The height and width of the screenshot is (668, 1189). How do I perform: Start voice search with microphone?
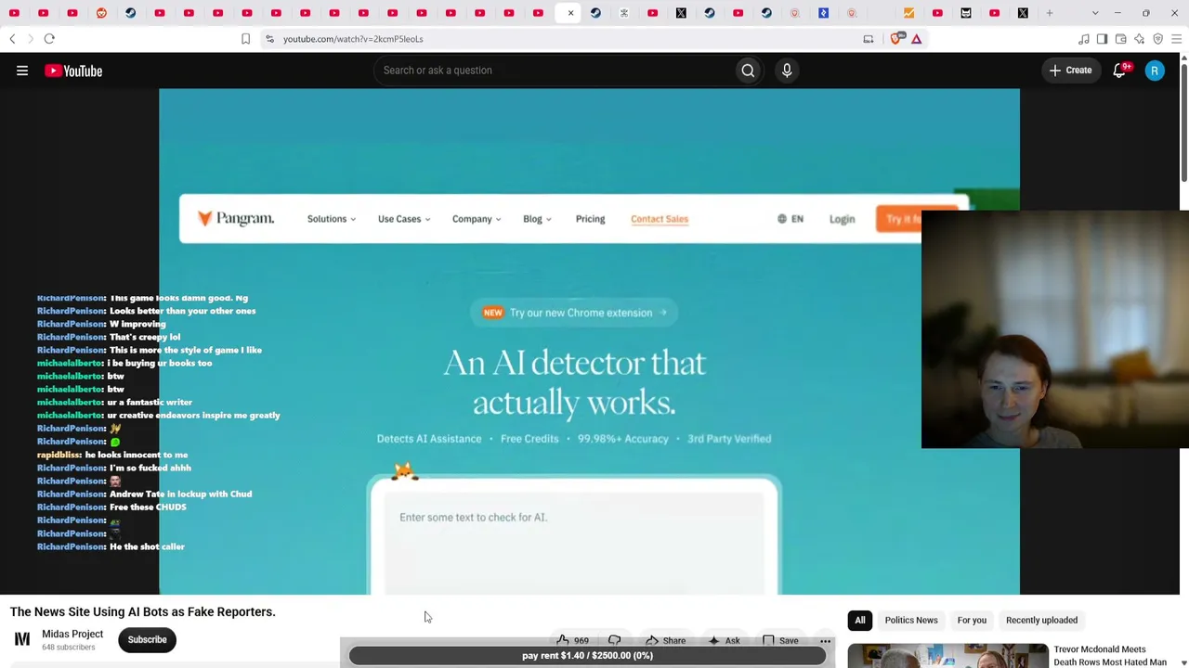coord(787,71)
